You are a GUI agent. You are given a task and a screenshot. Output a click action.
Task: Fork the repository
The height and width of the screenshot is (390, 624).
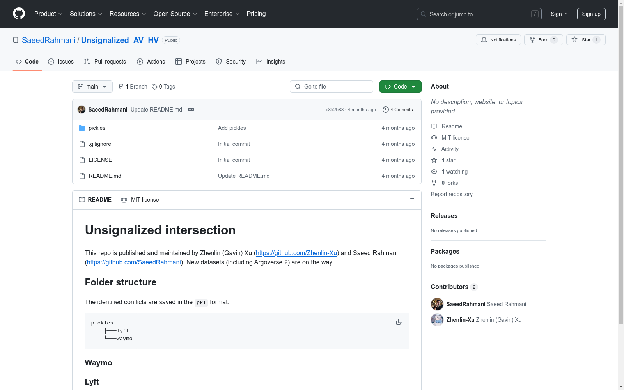[544, 40]
